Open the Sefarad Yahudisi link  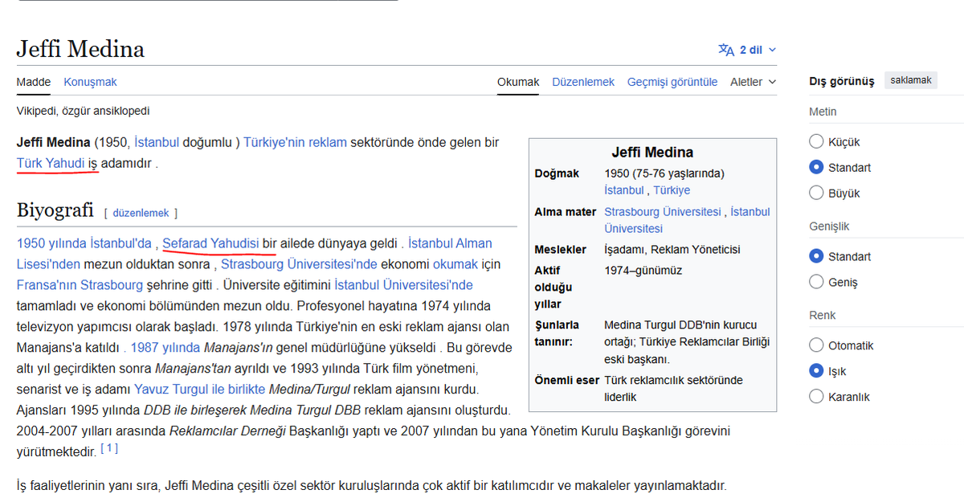pyautogui.click(x=210, y=243)
